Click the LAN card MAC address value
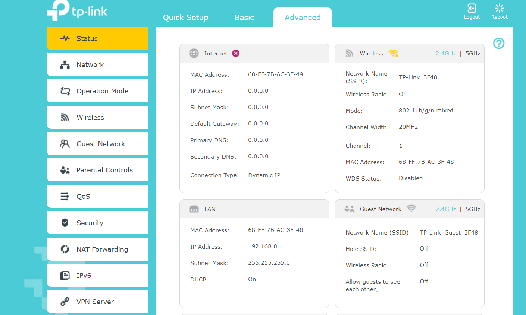The image size is (526, 315). coord(276,230)
